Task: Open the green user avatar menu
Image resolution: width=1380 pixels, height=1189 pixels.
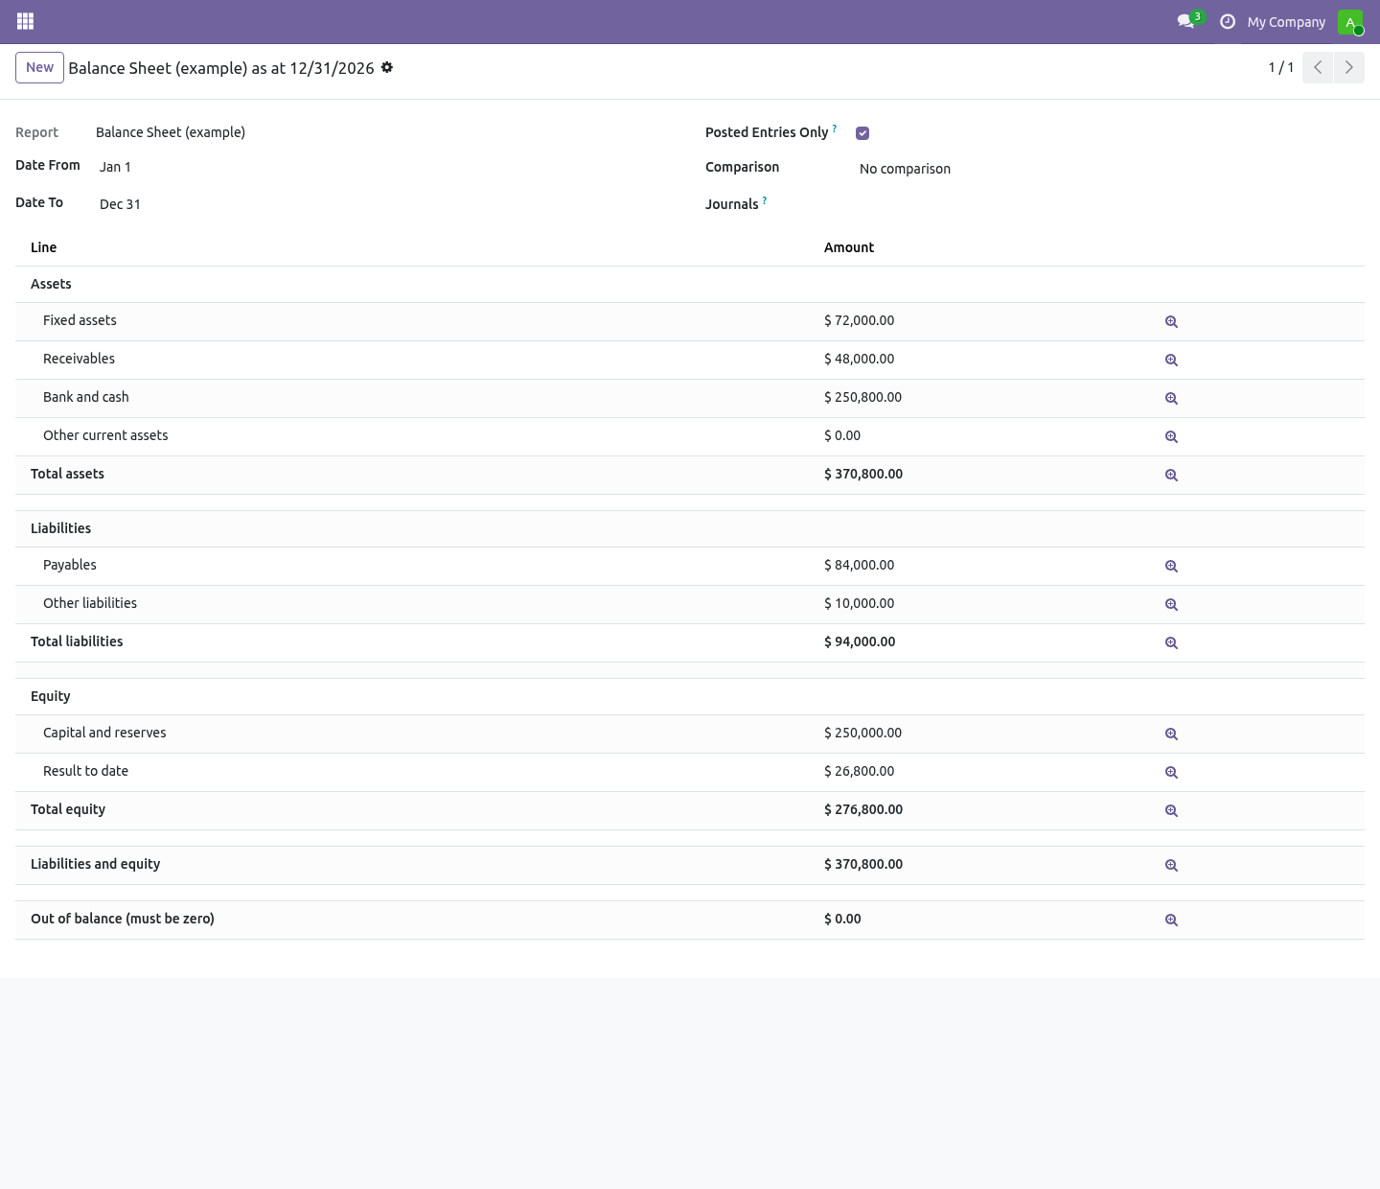Action: [1349, 22]
